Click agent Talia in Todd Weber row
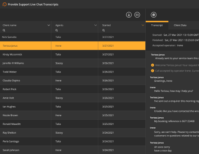Image resolution: width=199 pixels, height=154 pixels. [x=58, y=72]
